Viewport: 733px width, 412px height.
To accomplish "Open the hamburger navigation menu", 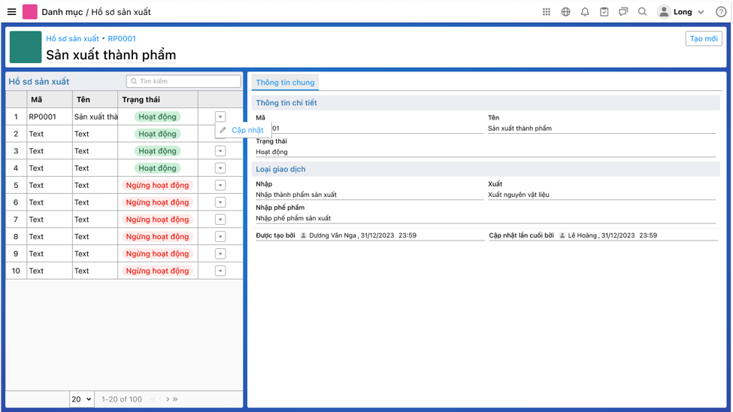I will [11, 12].
